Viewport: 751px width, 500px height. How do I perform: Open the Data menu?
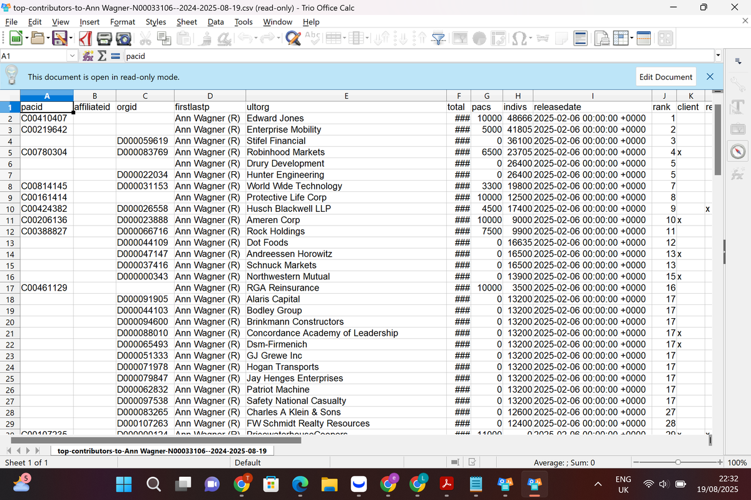(x=216, y=22)
